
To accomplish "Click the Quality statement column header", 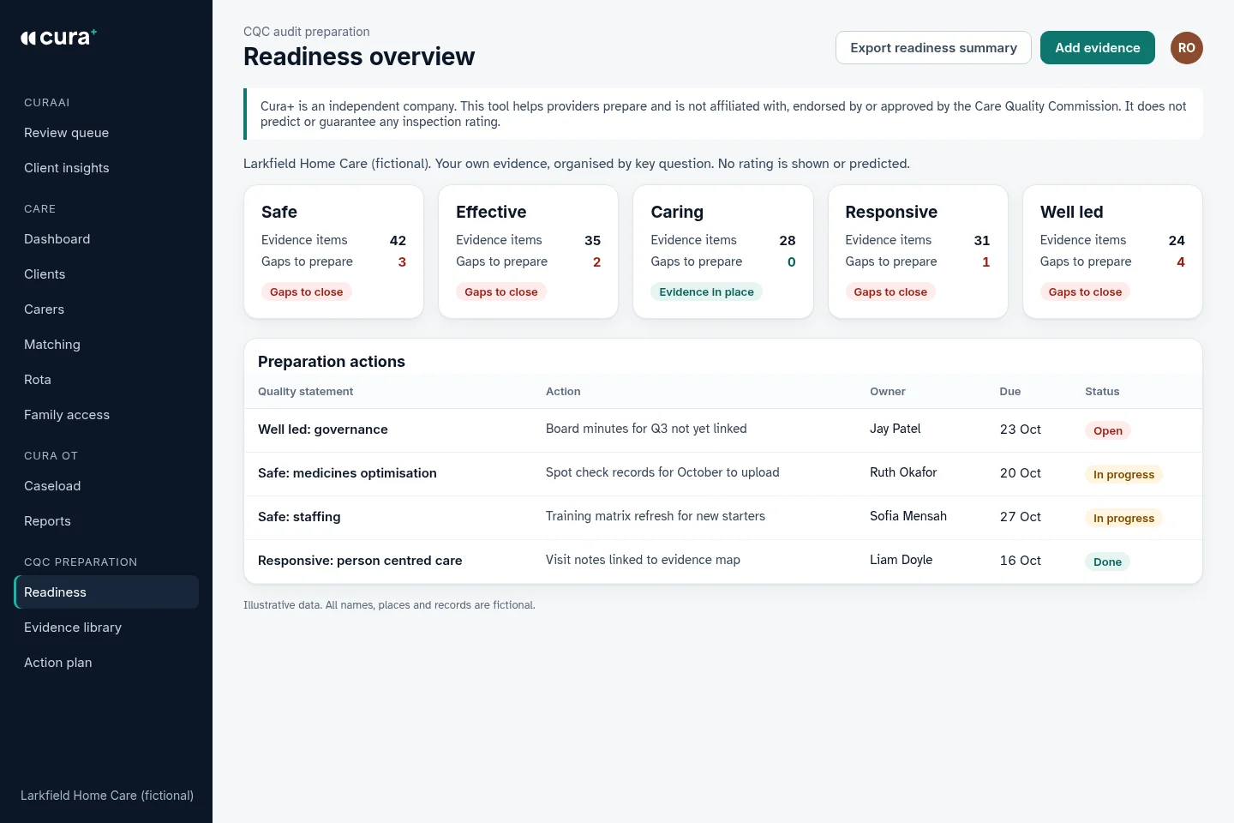I will 305,392.
